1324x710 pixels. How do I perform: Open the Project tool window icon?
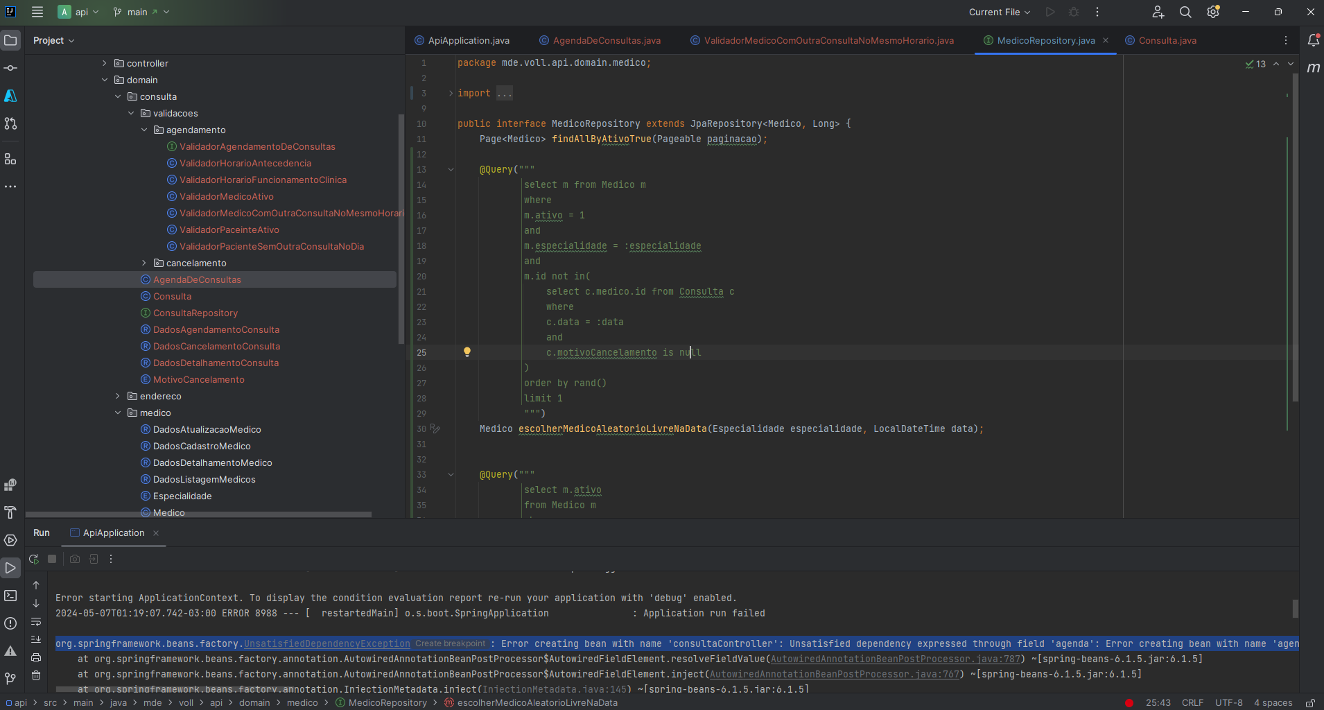pos(10,40)
